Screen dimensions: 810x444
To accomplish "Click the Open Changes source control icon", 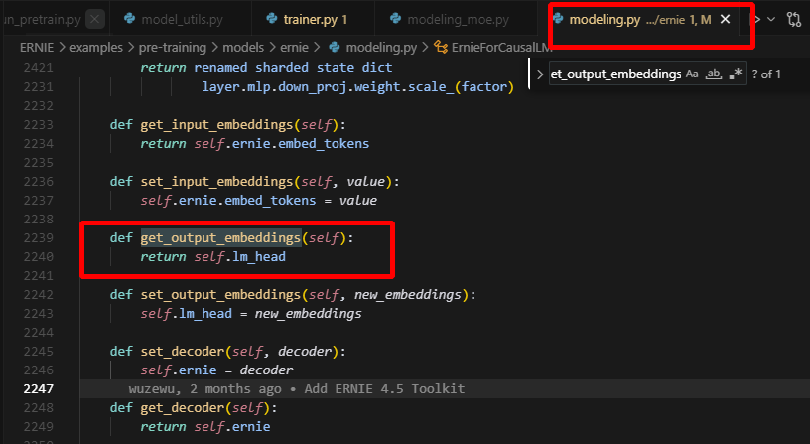I will 794,19.
